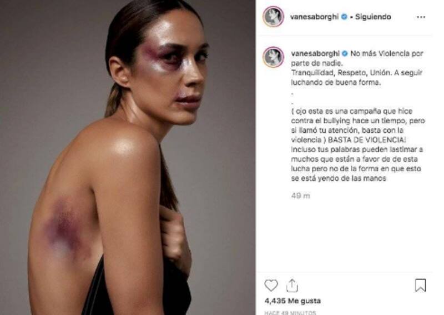The width and height of the screenshot is (444, 315).
Task: Toggle the Siguiendo follow status
Action: click(x=373, y=17)
